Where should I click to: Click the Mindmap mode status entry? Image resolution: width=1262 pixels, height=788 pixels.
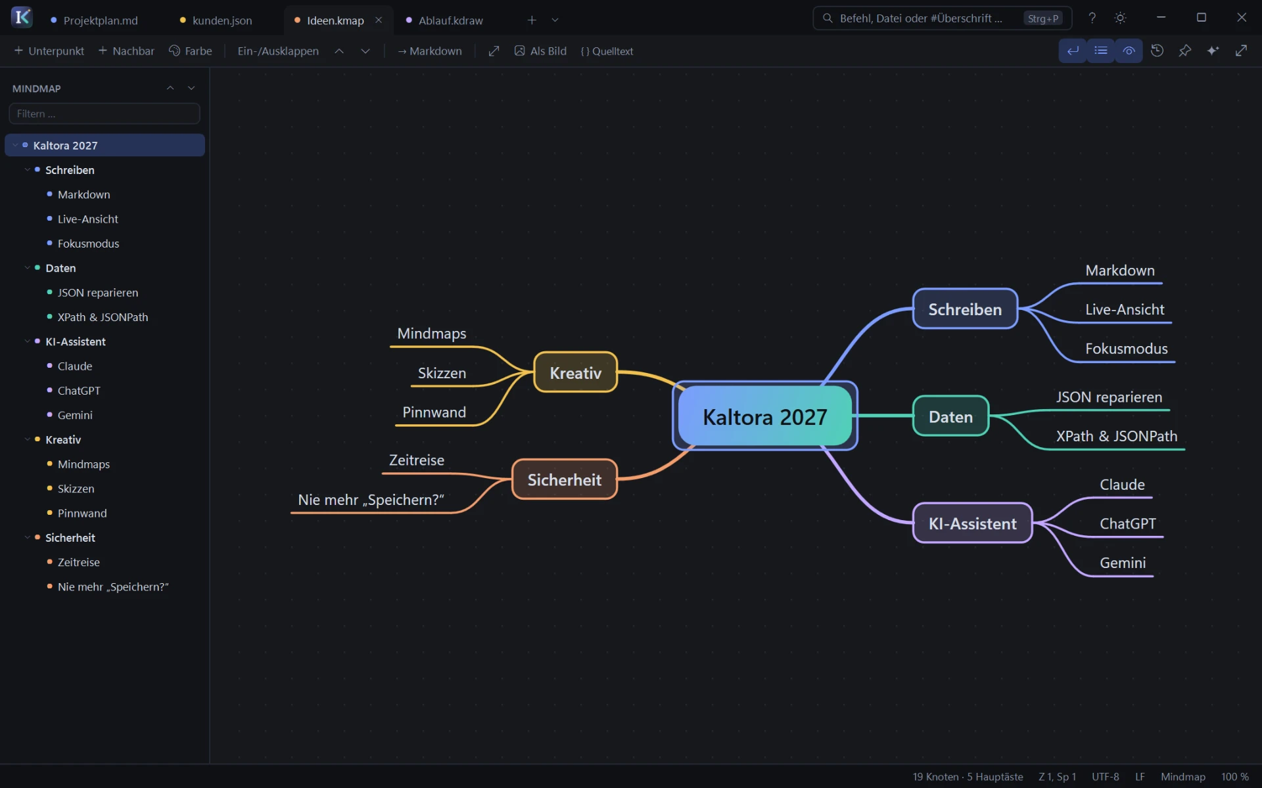click(x=1183, y=777)
